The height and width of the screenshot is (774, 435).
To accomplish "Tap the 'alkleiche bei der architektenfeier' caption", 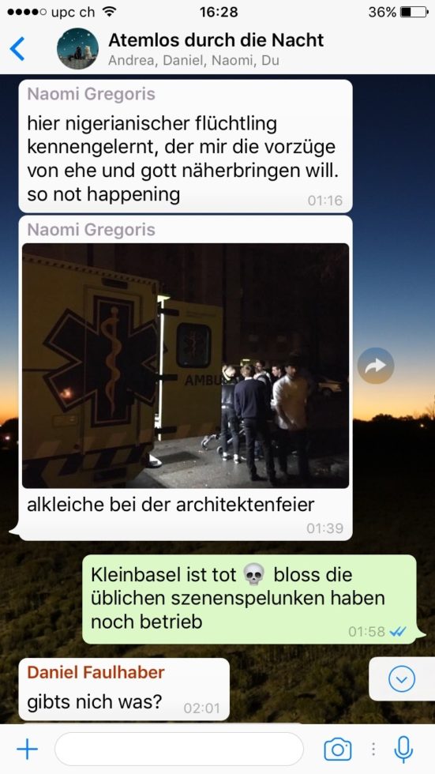I will click(x=171, y=505).
